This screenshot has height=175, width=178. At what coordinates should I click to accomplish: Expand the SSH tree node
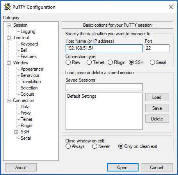point(16,132)
